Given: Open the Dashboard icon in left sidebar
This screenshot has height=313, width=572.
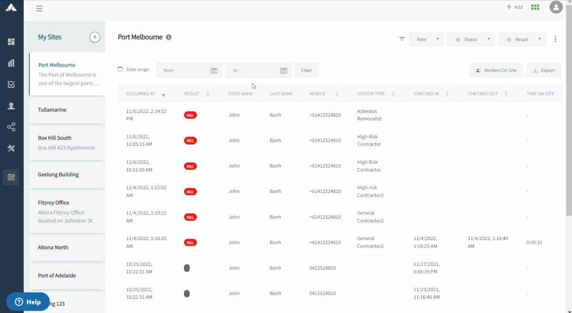Looking at the screenshot, I should [x=11, y=41].
